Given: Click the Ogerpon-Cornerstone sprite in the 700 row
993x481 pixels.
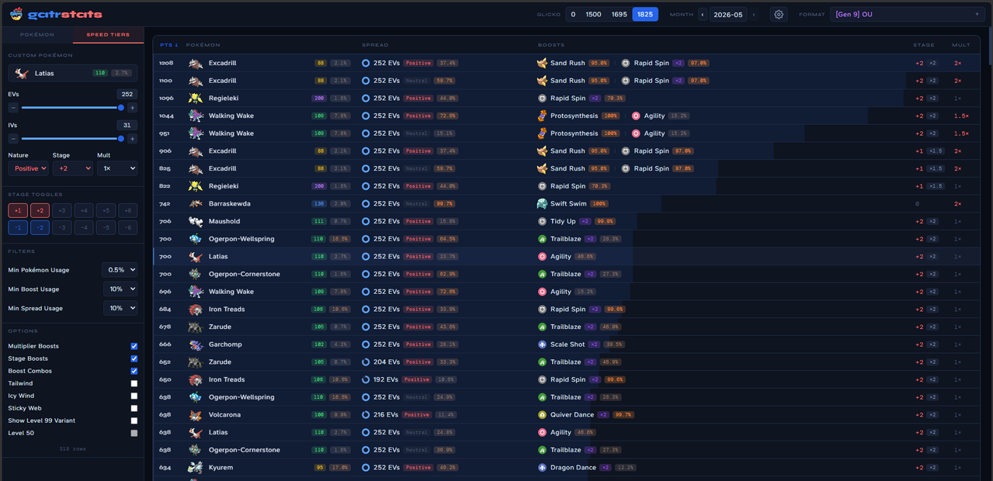Looking at the screenshot, I should [195, 274].
